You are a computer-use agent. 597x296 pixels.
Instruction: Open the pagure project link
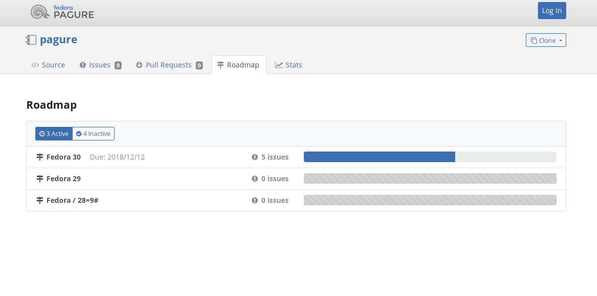click(x=59, y=40)
